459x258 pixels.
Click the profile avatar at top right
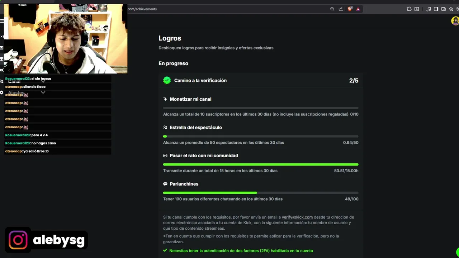(455, 21)
